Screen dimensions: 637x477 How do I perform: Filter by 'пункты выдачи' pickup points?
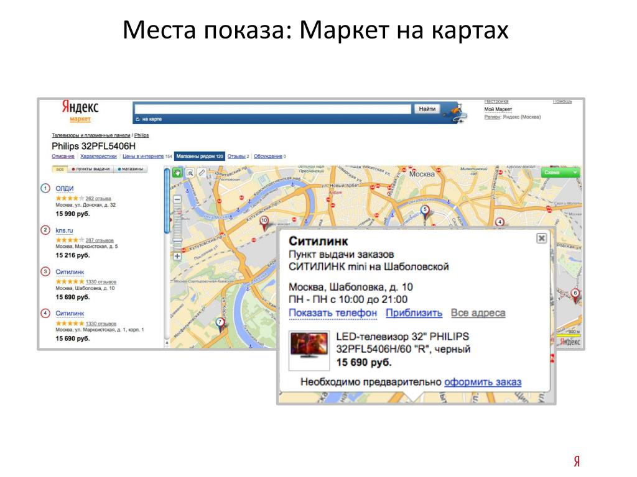coord(91,169)
